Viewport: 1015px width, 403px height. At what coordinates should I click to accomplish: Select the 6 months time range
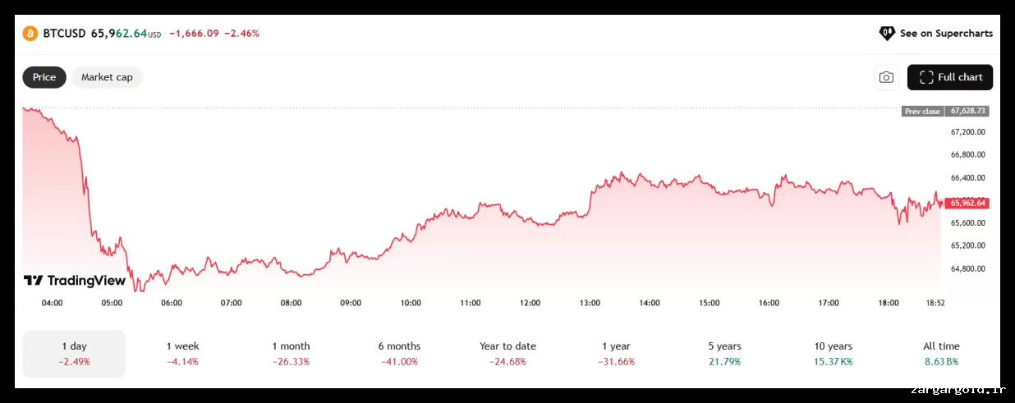coord(399,353)
